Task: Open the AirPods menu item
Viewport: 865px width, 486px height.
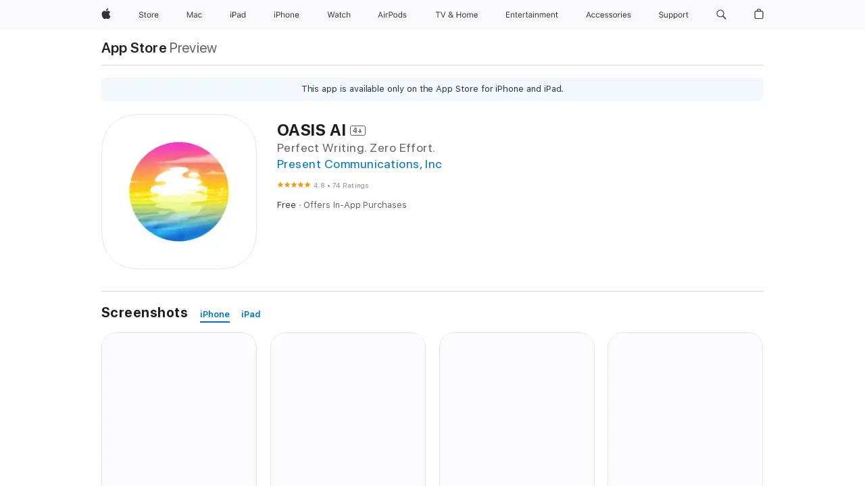Action: [x=392, y=15]
